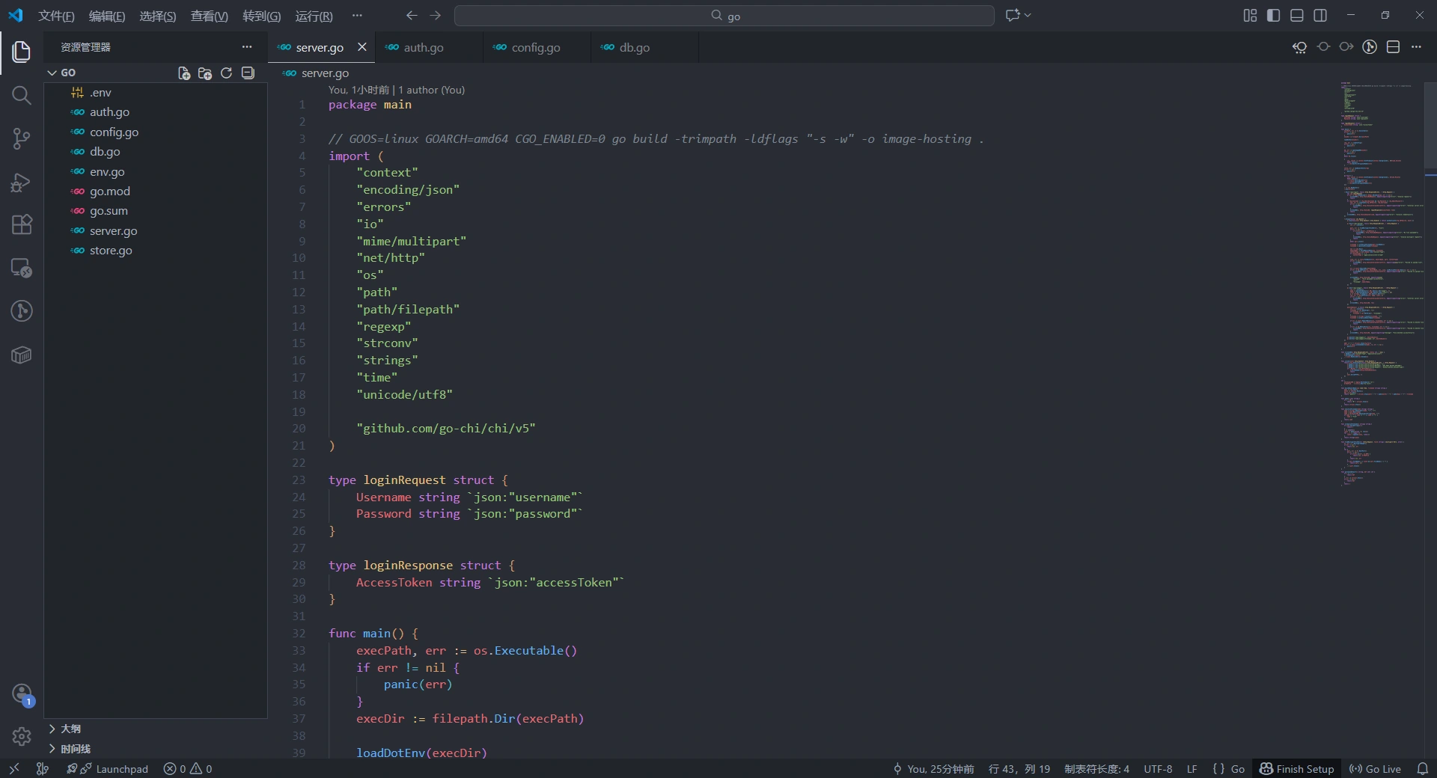Collapse all folders in explorer
Viewport: 1437px width, 778px height.
click(x=248, y=73)
